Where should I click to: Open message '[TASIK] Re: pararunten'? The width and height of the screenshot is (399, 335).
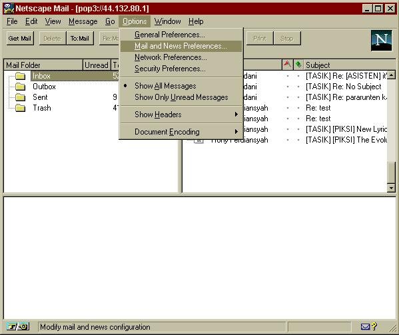pyautogui.click(x=346, y=97)
